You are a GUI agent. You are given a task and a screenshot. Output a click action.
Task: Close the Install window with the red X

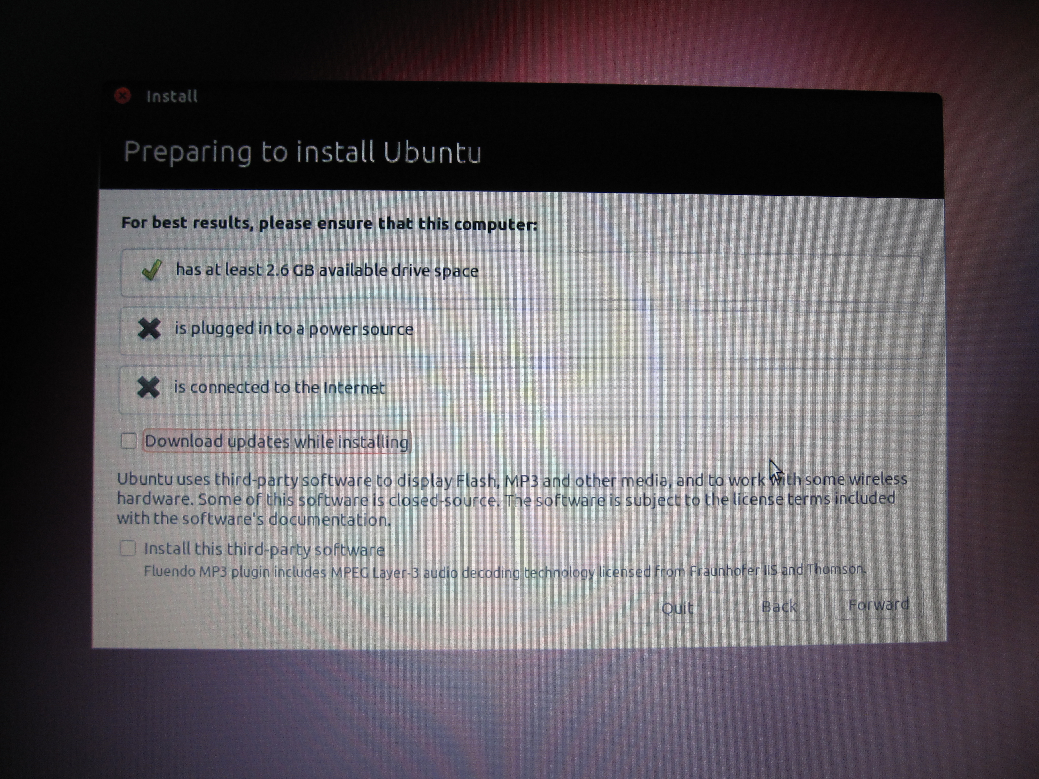coord(123,96)
